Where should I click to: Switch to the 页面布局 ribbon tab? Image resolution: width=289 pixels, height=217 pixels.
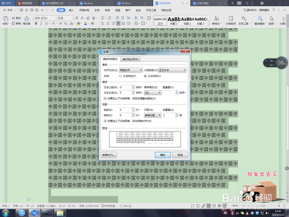click(84, 10)
